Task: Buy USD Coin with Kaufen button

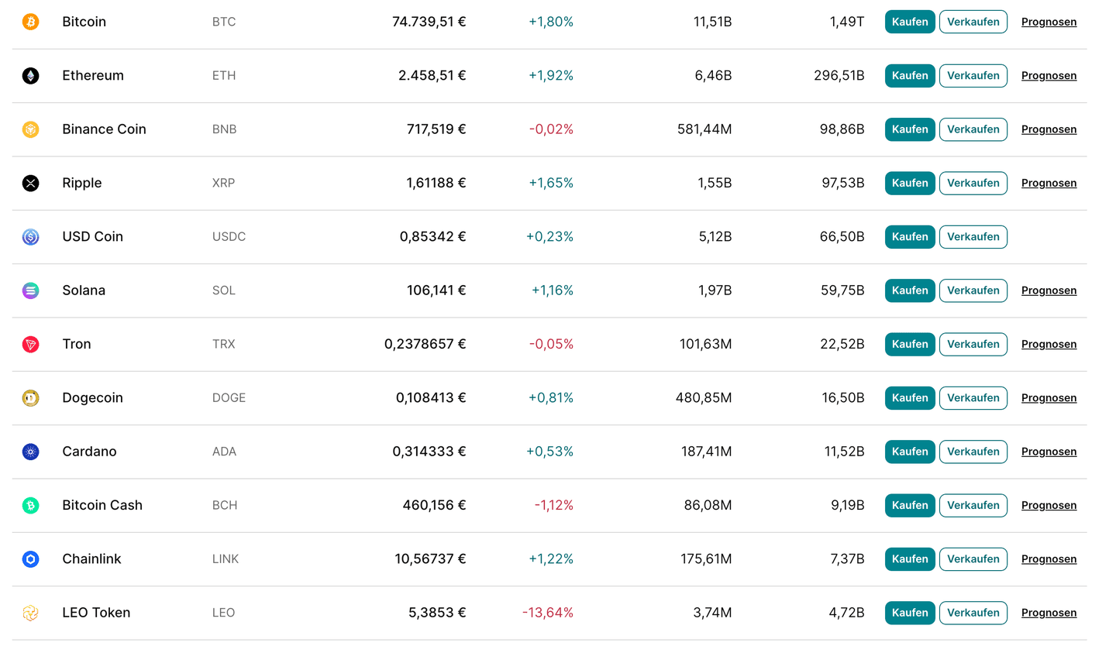Action: (910, 237)
